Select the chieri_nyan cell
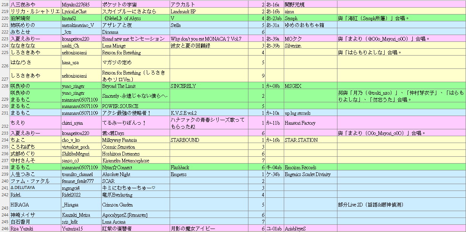This screenshot has height=232, width=466. [81, 123]
